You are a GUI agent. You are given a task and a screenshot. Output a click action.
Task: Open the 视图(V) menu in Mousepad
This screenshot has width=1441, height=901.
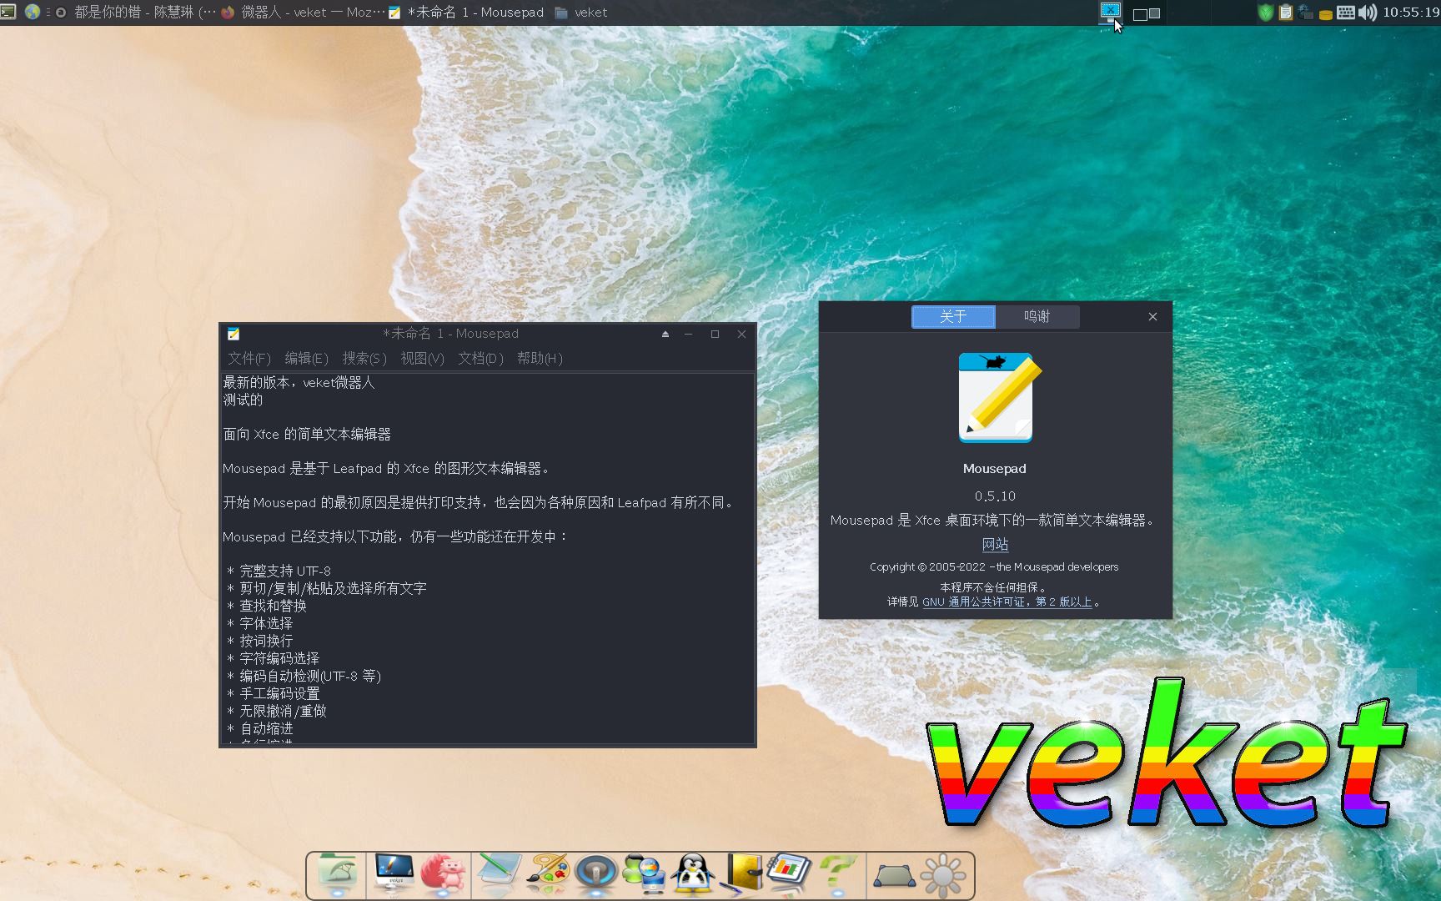click(422, 358)
